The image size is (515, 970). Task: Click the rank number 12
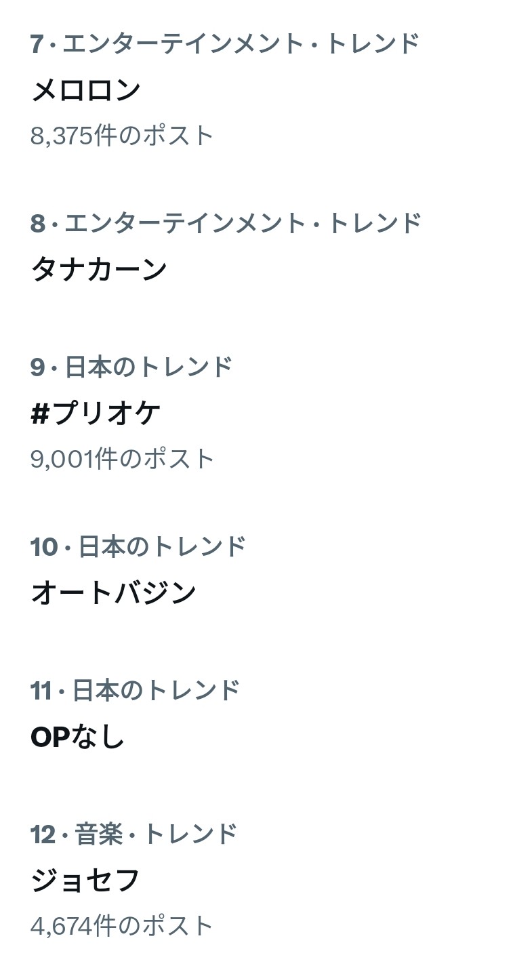(x=43, y=834)
